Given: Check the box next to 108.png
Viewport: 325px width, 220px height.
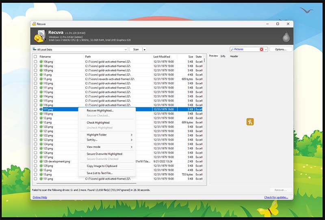Looking at the screenshot, I should coord(36,66).
